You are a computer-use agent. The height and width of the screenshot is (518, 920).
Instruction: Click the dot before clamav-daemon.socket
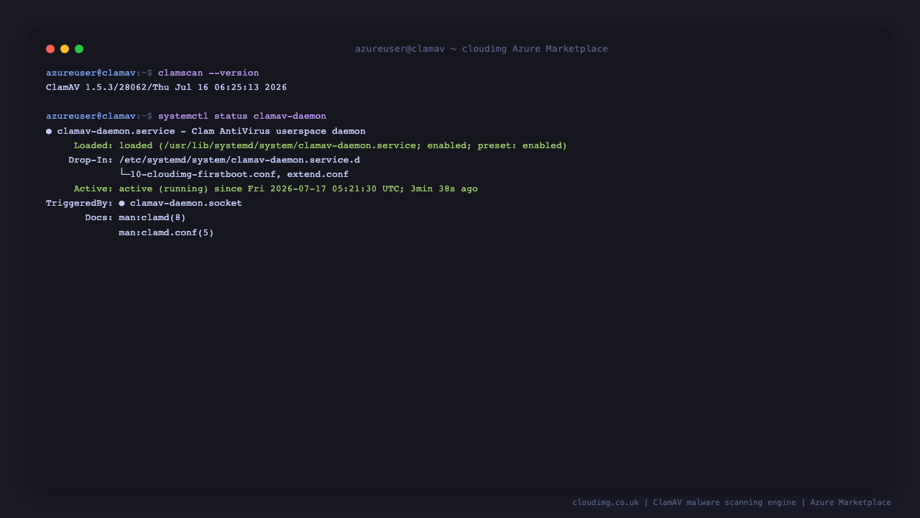[x=121, y=204]
